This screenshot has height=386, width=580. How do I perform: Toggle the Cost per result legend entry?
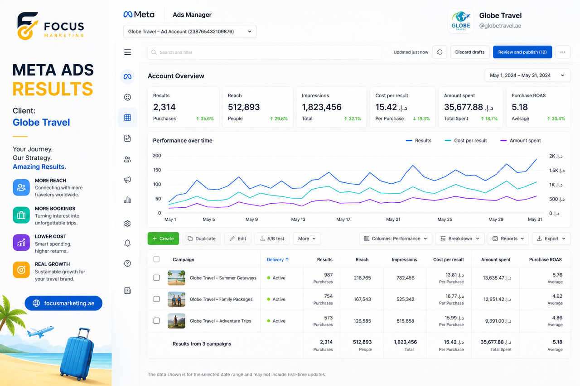(465, 141)
